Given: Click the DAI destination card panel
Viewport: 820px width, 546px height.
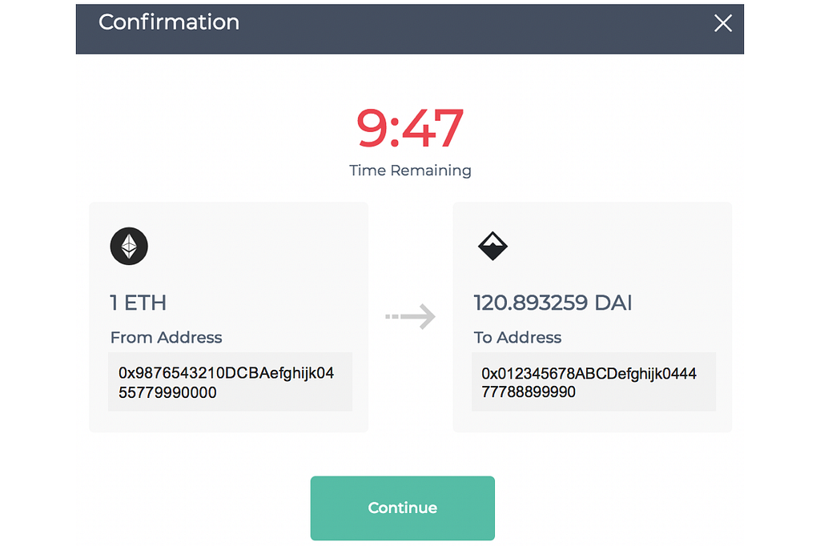Looking at the screenshot, I should [592, 317].
